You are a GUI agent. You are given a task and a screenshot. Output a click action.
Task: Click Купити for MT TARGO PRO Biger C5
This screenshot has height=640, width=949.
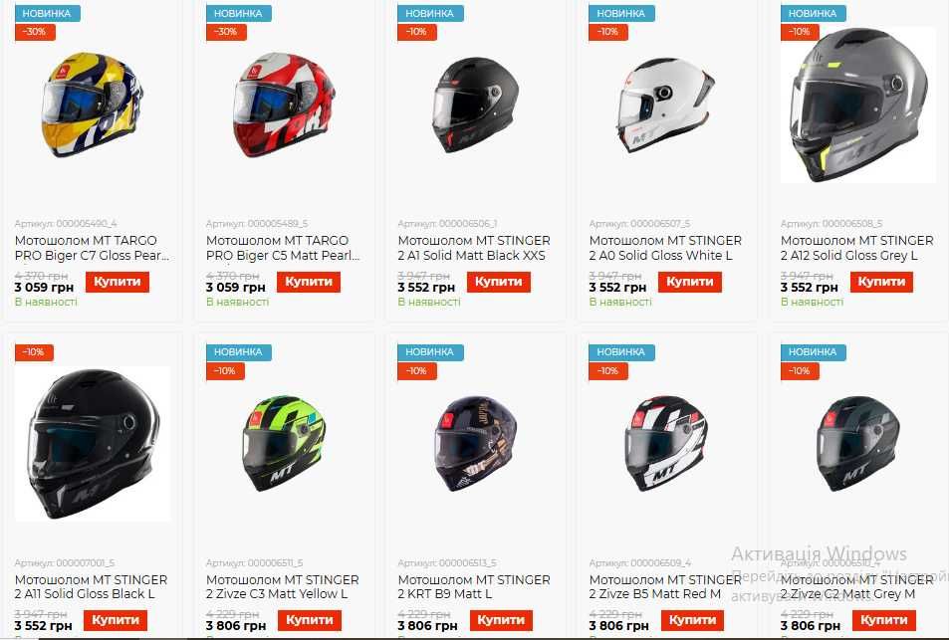coord(309,282)
